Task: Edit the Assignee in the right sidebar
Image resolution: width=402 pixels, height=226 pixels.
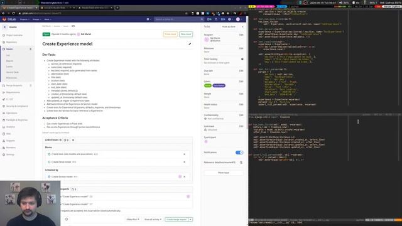Action: (241, 35)
